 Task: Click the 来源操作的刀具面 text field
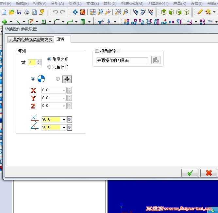pos(122,60)
